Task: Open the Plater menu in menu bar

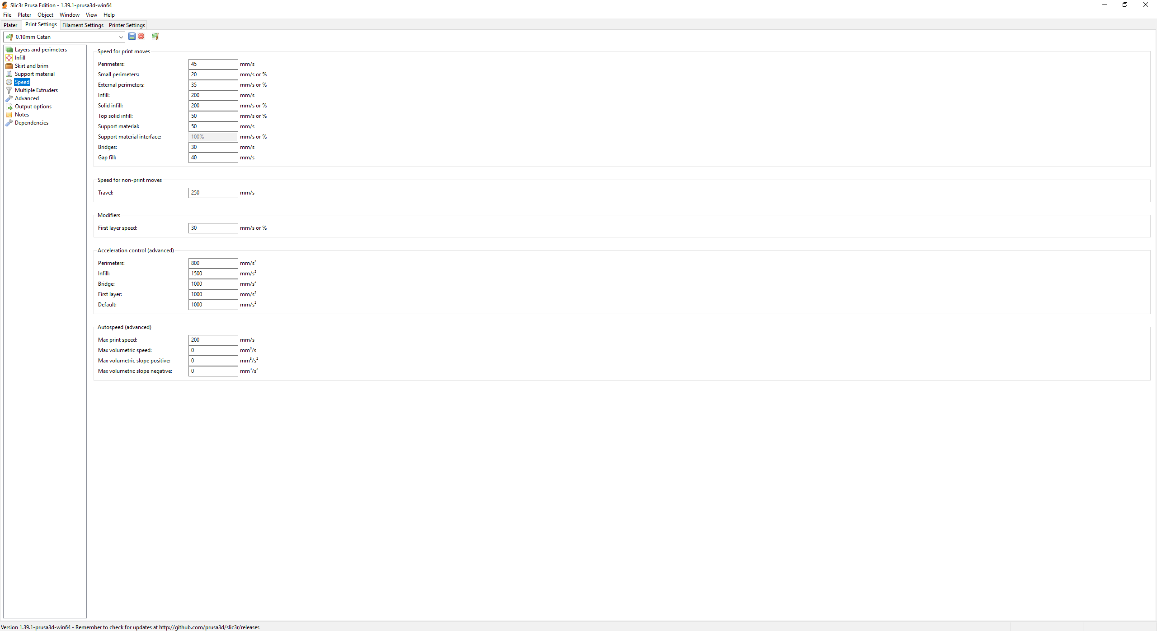Action: point(24,15)
